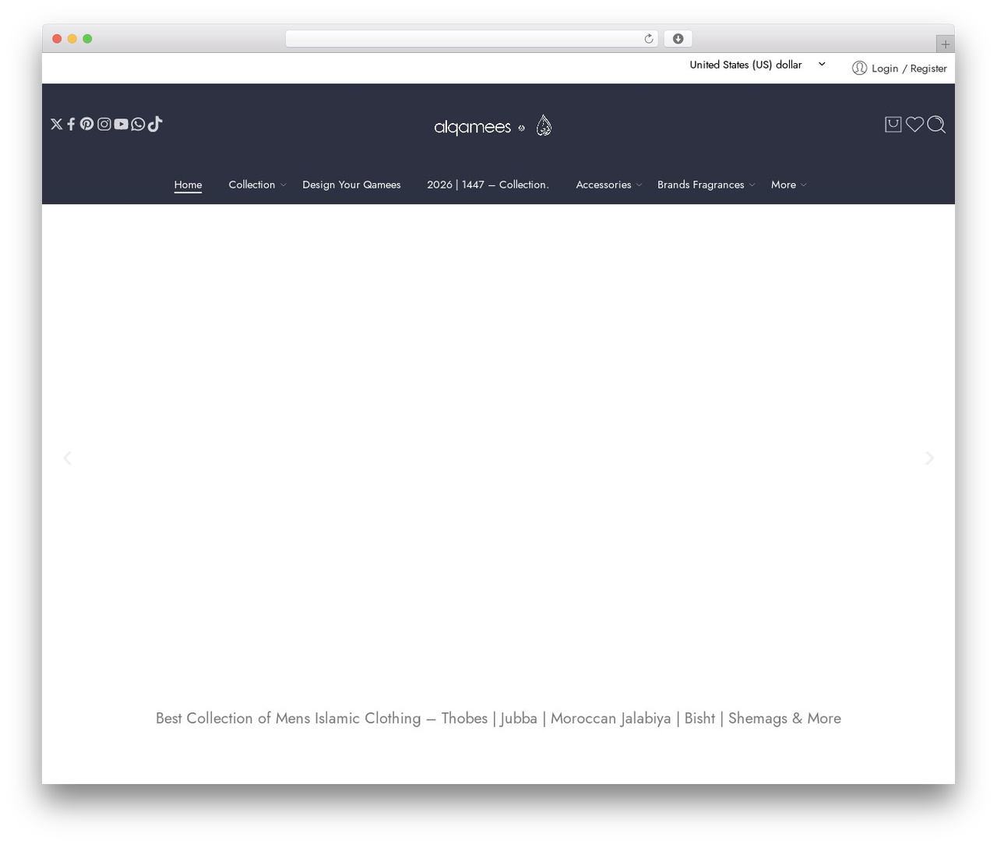Open Design Your Qamees page
Screen dimensions: 997x844
tap(351, 185)
